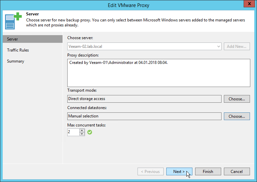Switch to the Traffic Rules step
This screenshot has height=182, width=257.
18,50
